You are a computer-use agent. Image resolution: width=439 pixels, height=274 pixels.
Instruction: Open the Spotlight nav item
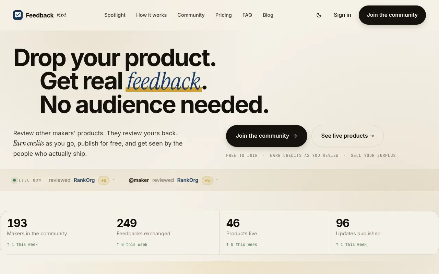(x=115, y=15)
